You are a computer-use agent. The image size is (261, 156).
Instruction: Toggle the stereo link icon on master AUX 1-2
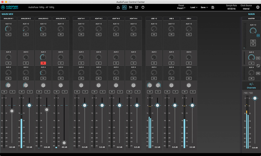[x=258, y=35]
